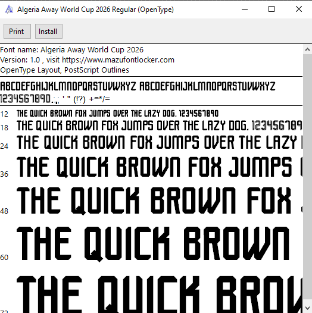
Task: Click the scrollbar up arrow
Action: click(x=307, y=49)
